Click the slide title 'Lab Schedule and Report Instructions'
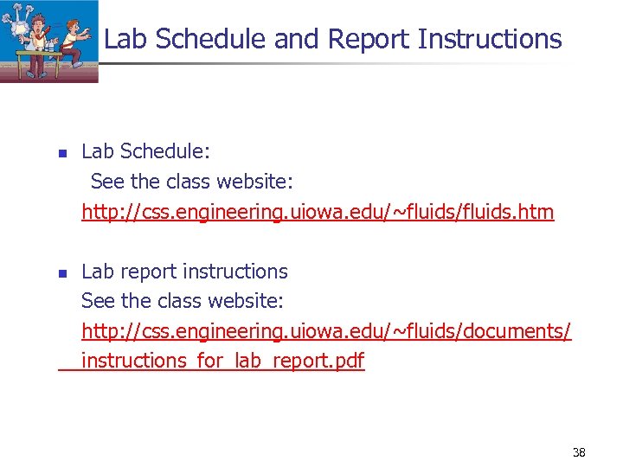This screenshot has width=623, height=467. [x=332, y=39]
